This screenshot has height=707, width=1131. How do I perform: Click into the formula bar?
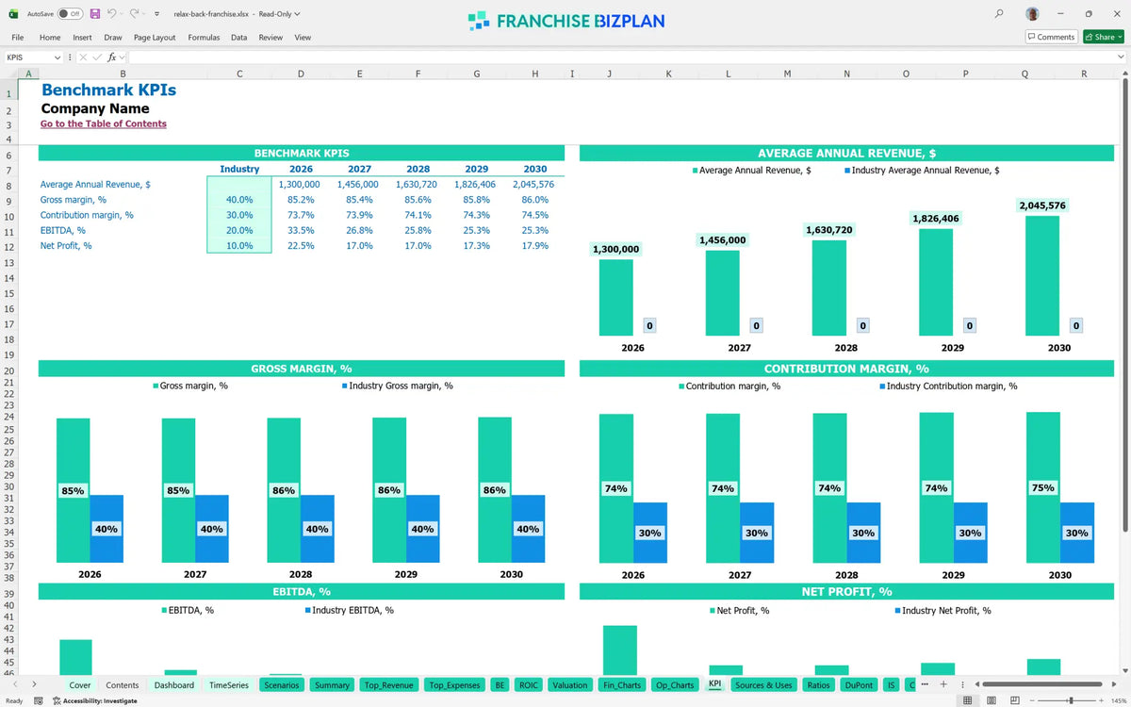[x=617, y=58]
